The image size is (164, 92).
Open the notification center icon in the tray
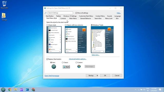[160, 89]
